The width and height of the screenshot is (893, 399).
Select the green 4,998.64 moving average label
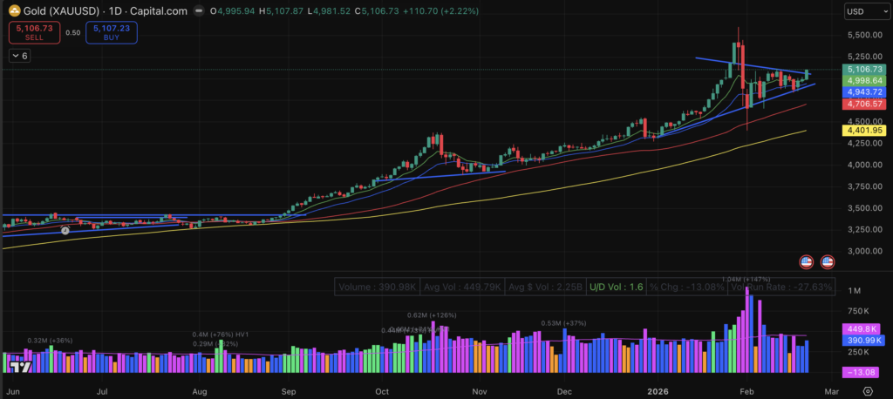[x=862, y=80]
